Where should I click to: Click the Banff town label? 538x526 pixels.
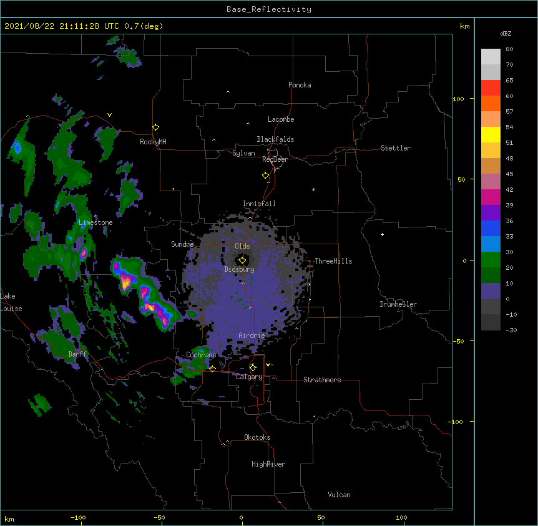77,354
